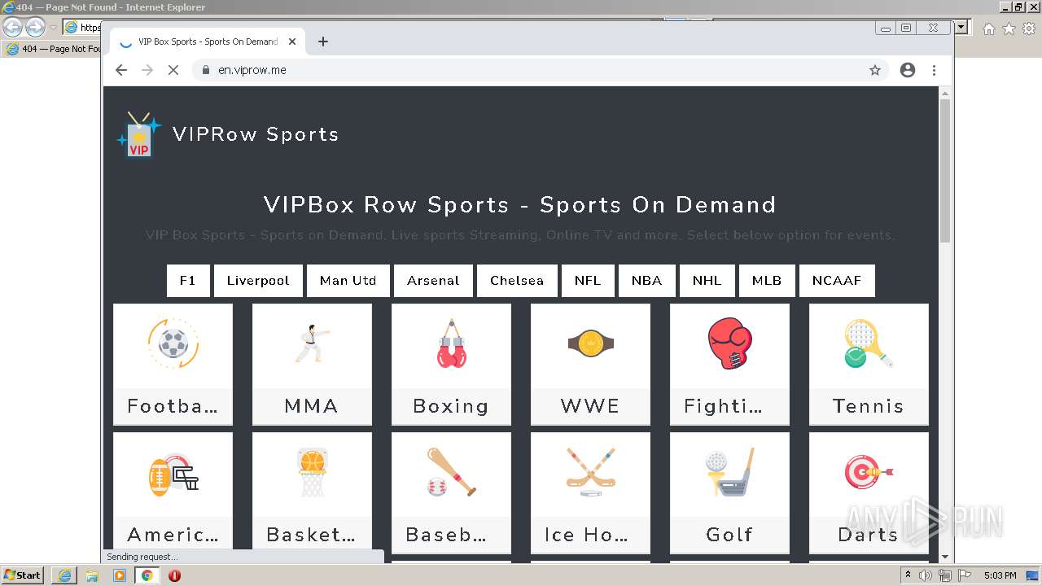Screen dimensions: 1042x586
Task: Open Internet Explorer from the taskbar
Action: click(x=64, y=575)
